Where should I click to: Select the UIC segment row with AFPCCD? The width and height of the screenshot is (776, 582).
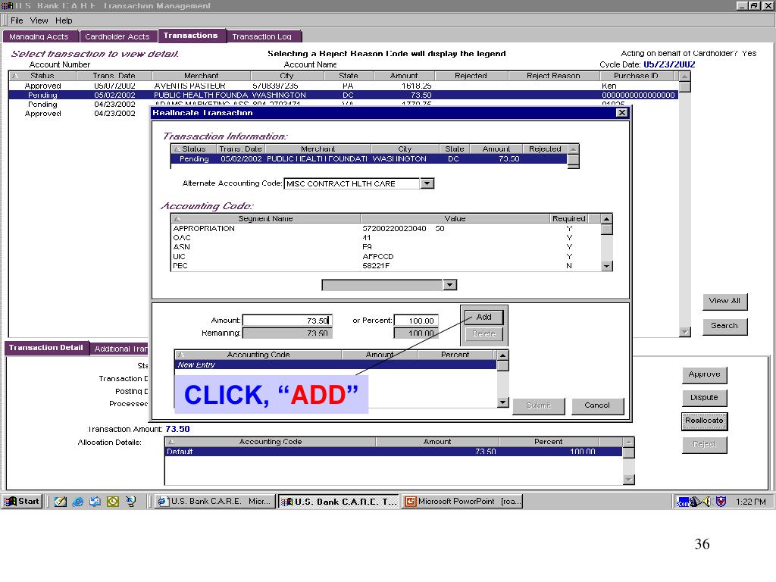pyautogui.click(x=386, y=256)
